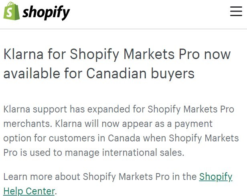This screenshot has width=247, height=196.
Task: Click the word "international" in the paragraph
Action: tap(130, 153)
